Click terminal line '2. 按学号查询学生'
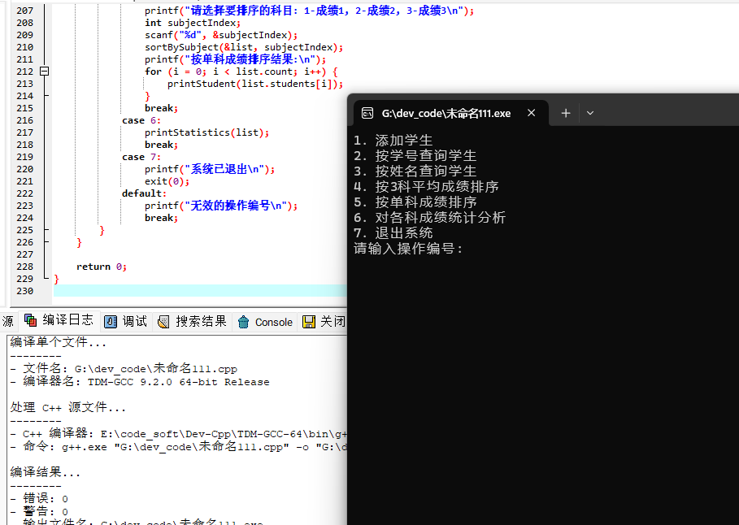The image size is (739, 525). point(415,155)
